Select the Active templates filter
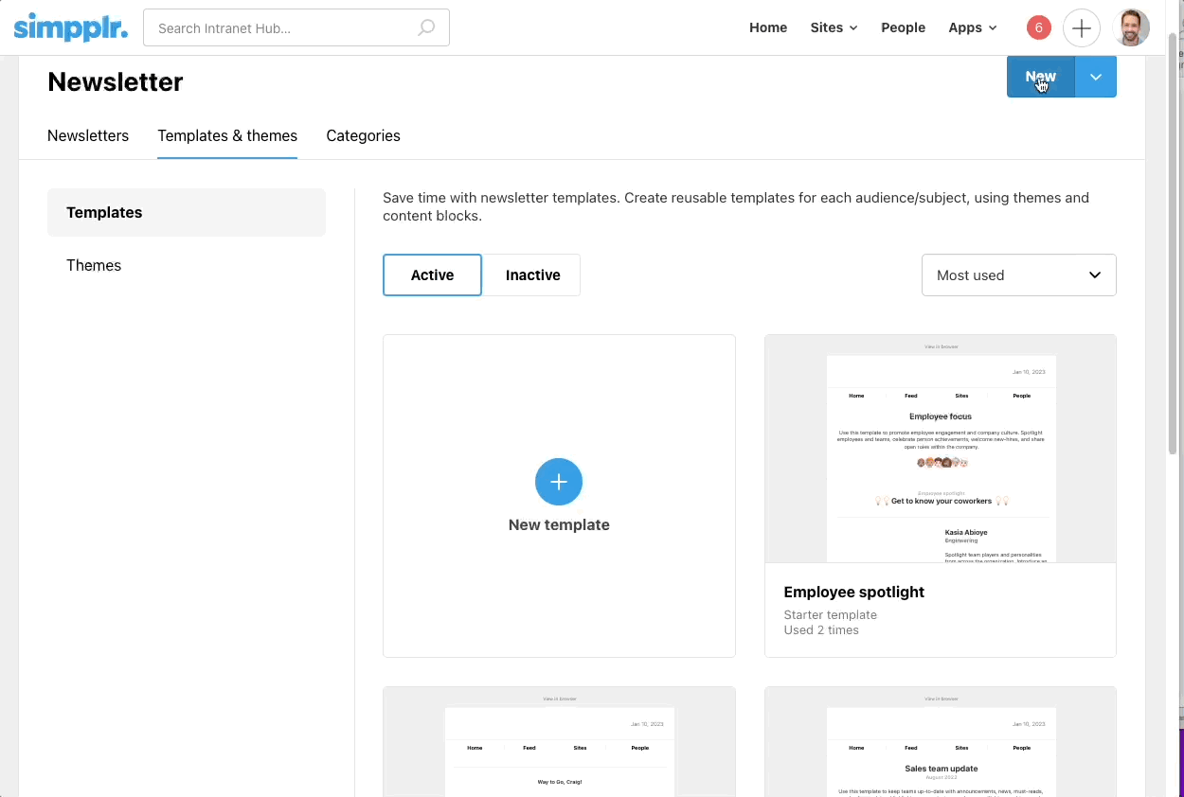1184x797 pixels. 432,275
